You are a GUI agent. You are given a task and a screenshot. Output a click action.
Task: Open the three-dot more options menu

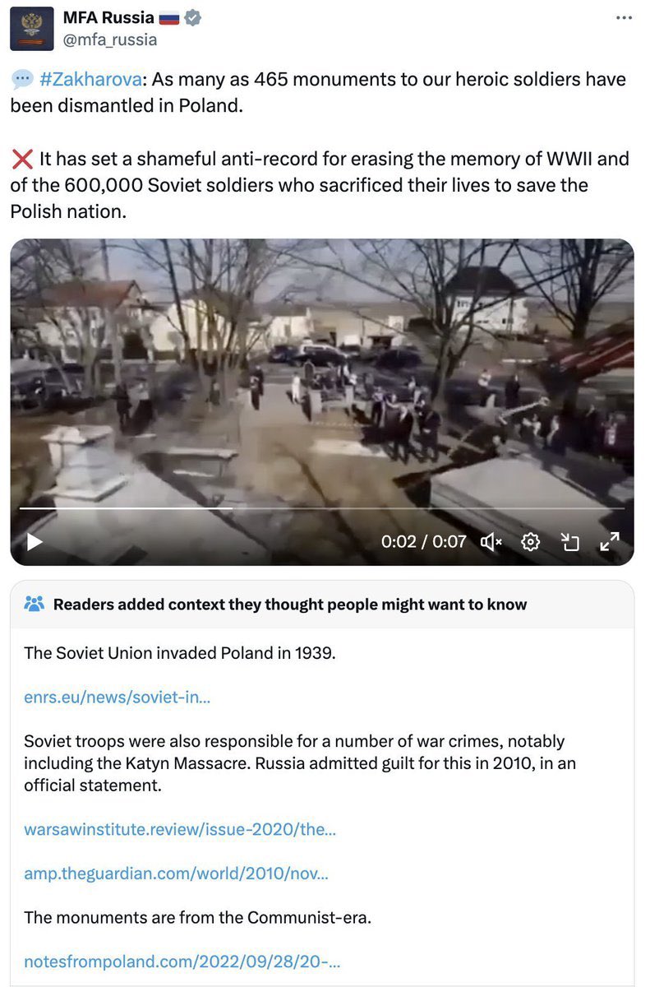pyautogui.click(x=625, y=18)
